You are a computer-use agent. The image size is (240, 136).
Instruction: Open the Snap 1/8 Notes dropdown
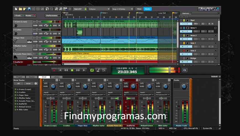122,9
